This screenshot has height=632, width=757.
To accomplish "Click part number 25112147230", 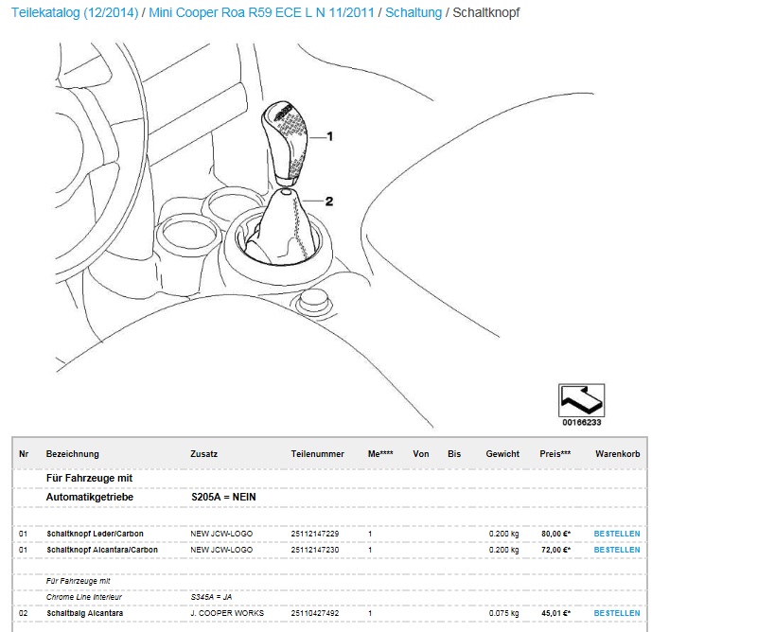I will (x=315, y=550).
